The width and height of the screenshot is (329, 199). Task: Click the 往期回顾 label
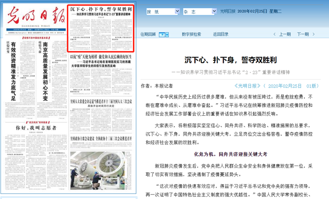click(148, 34)
